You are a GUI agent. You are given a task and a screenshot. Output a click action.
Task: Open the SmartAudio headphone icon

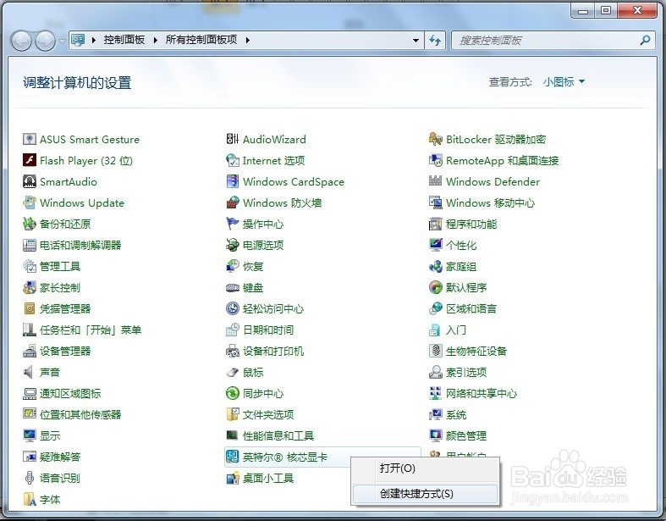tap(30, 181)
